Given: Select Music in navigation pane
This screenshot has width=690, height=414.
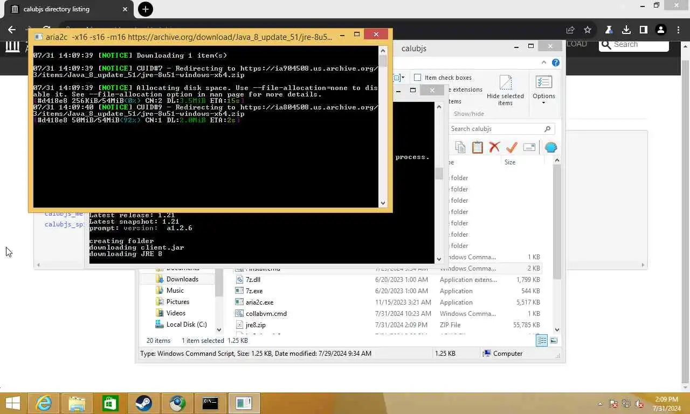Looking at the screenshot, I should tap(175, 291).
